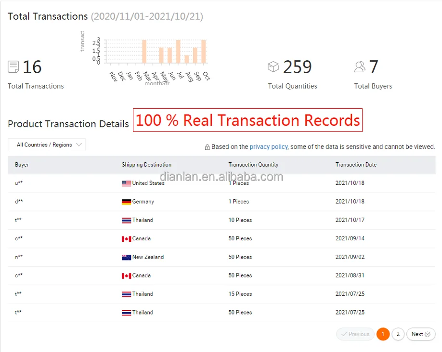Open the privacy policy link
Viewport: 442px width, 352px height.
269,146
